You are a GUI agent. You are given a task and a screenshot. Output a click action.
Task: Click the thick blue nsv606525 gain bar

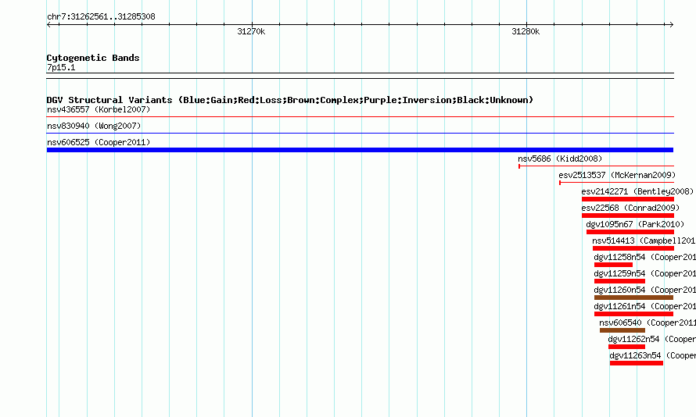click(360, 150)
